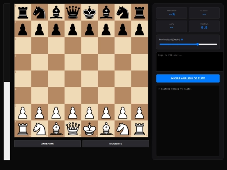Choose the white knight on g1
227x170 pixels.
point(123,129)
